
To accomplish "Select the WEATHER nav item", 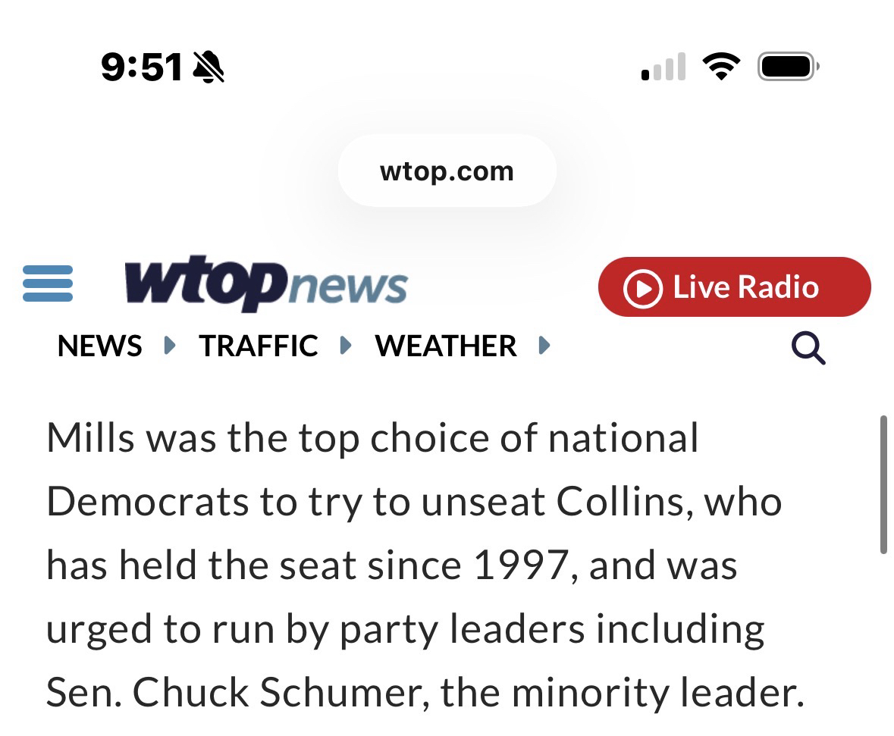I will pyautogui.click(x=446, y=346).
